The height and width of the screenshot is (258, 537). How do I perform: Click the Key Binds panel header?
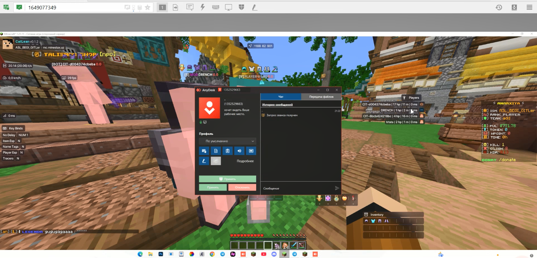[x=13, y=128]
